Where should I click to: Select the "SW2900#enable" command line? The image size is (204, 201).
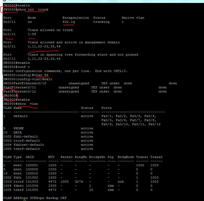click(17, 100)
